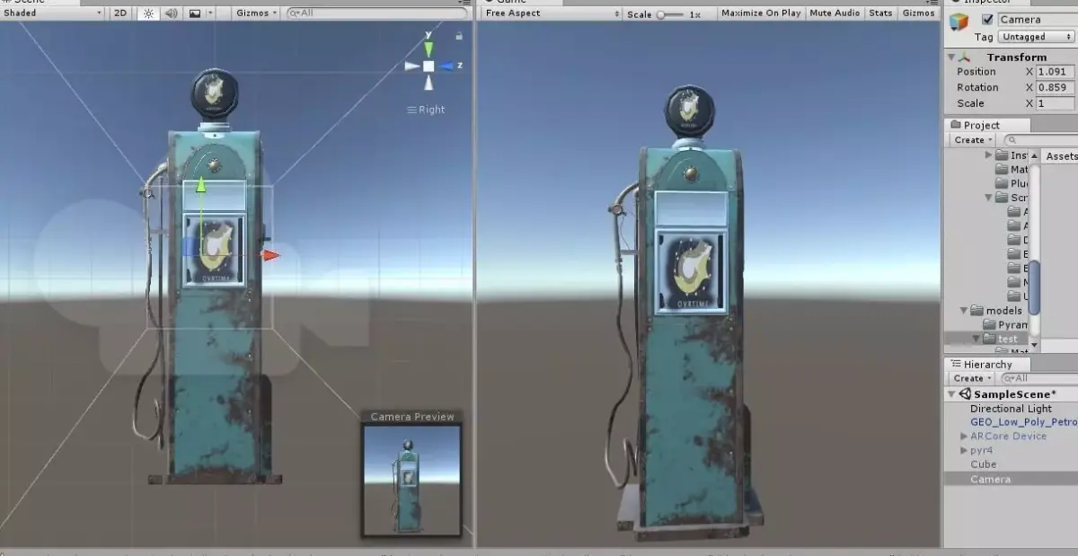Image resolution: width=1078 pixels, height=556 pixels.
Task: Click Project tree scrollbar down arrow
Action: 1034,345
